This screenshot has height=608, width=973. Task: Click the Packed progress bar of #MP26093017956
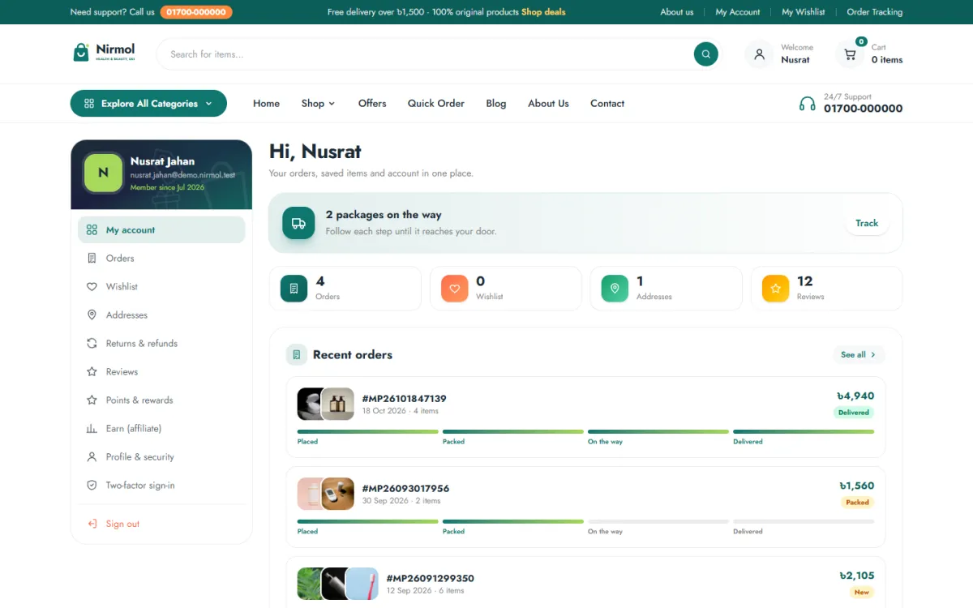[512, 521]
